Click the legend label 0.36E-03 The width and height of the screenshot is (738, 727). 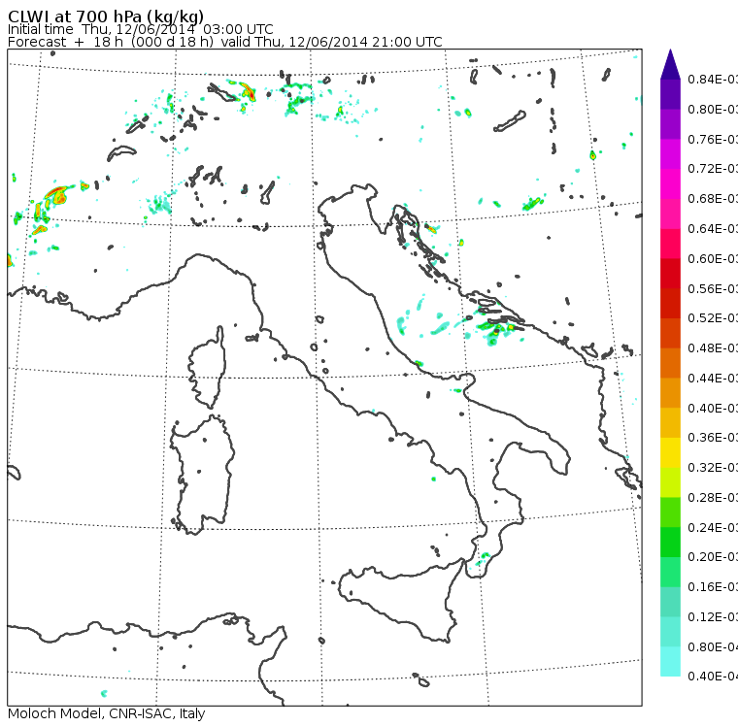[x=713, y=438]
